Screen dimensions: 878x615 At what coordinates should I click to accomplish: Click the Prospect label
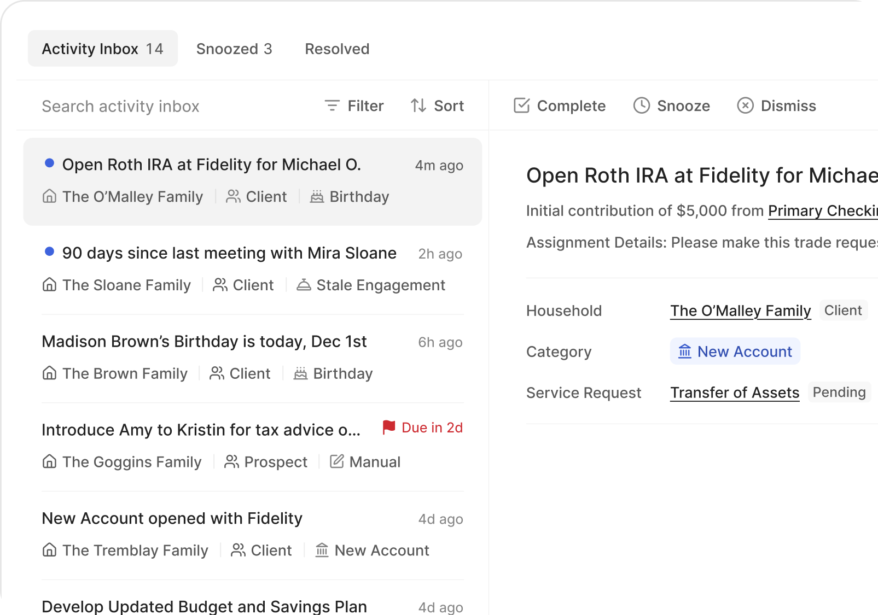click(x=276, y=462)
